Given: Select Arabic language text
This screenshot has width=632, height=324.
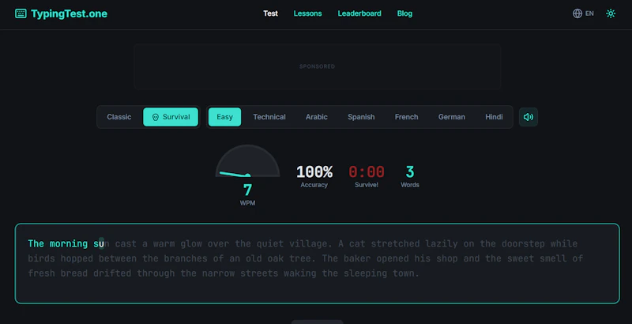Looking at the screenshot, I should [317, 117].
